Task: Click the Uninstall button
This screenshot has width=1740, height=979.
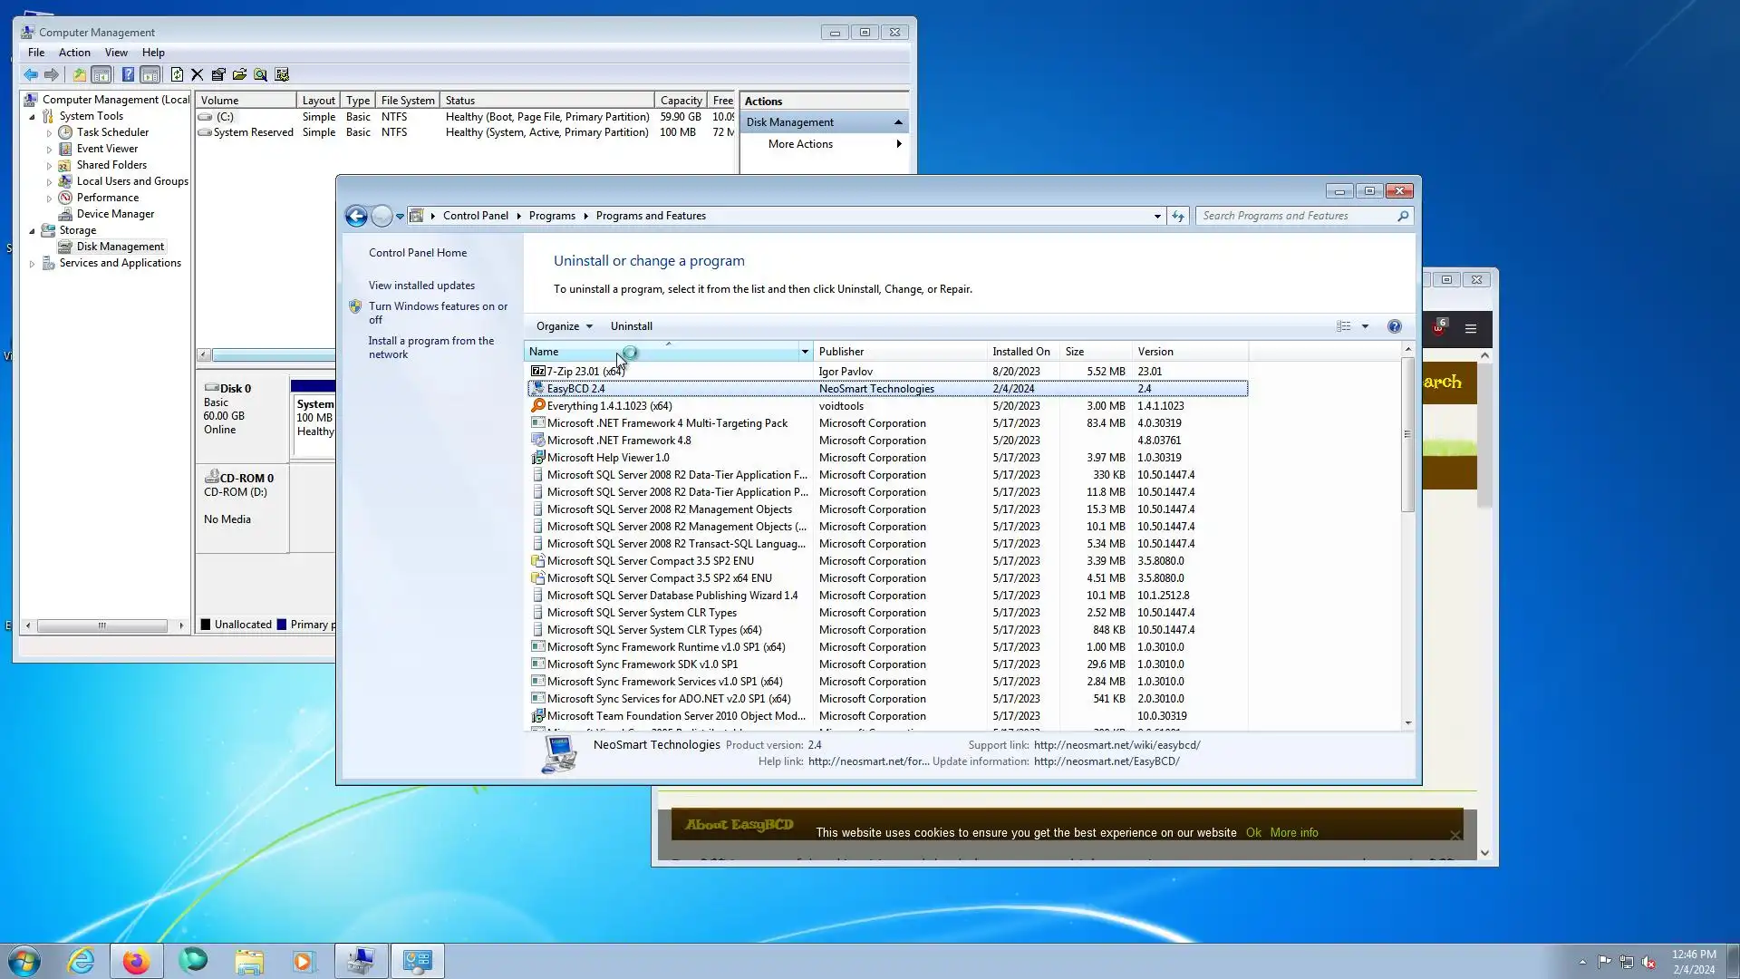Action: [631, 326]
